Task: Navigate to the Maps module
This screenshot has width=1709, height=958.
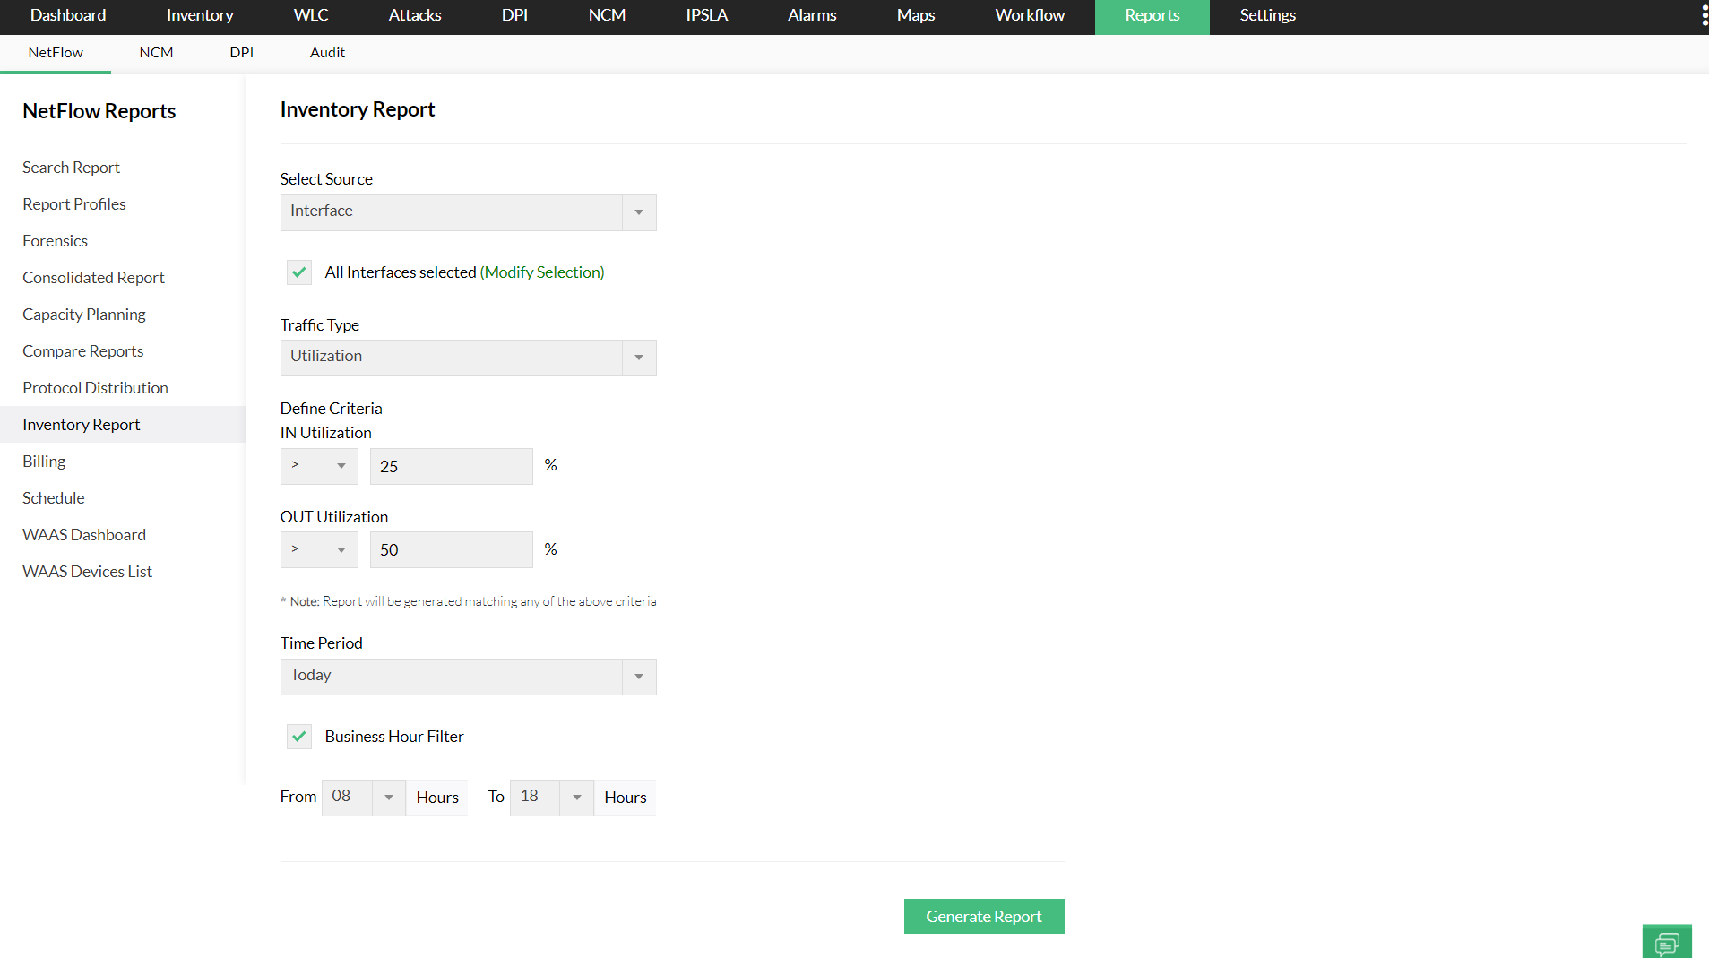Action: tap(914, 15)
